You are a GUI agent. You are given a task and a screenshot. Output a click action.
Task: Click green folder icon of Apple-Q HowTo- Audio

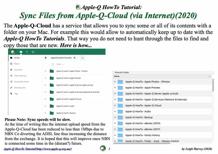tap(52, 106)
